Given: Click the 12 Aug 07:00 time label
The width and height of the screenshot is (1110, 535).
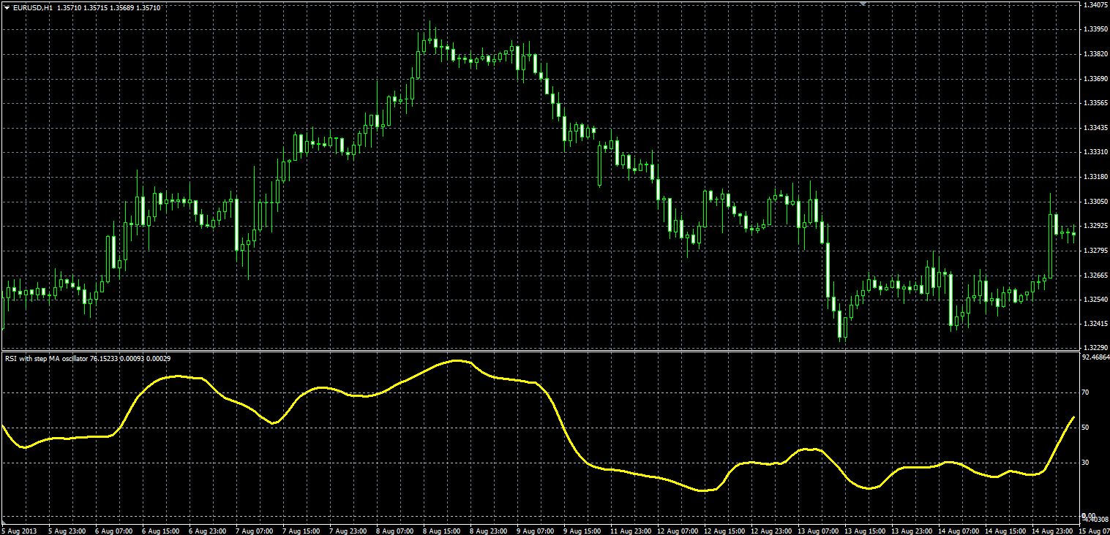Looking at the screenshot, I should pos(679,530).
